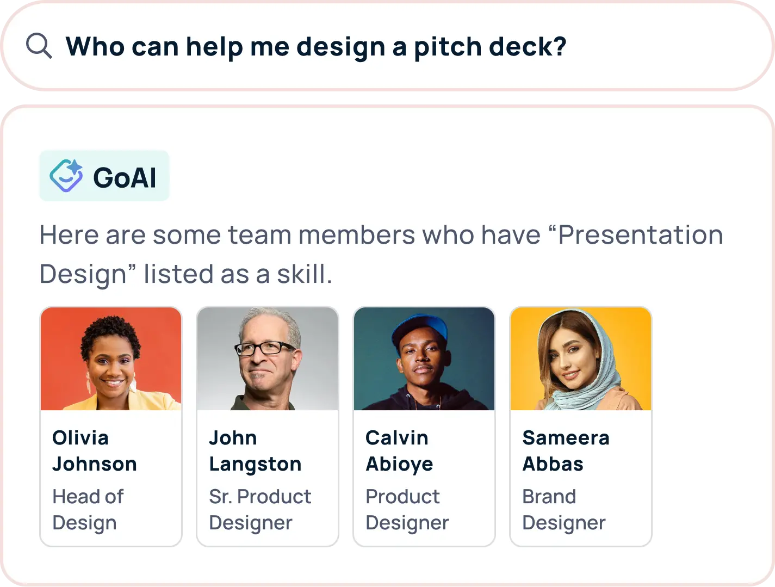The image size is (775, 587).
Task: Click the name Calvin Abioye
Action: point(400,450)
